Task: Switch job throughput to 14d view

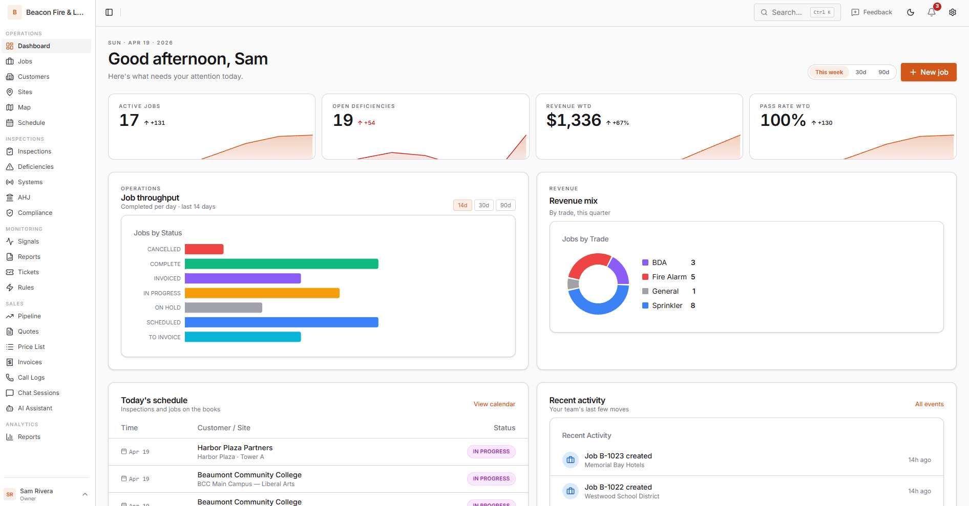Action: (462, 205)
